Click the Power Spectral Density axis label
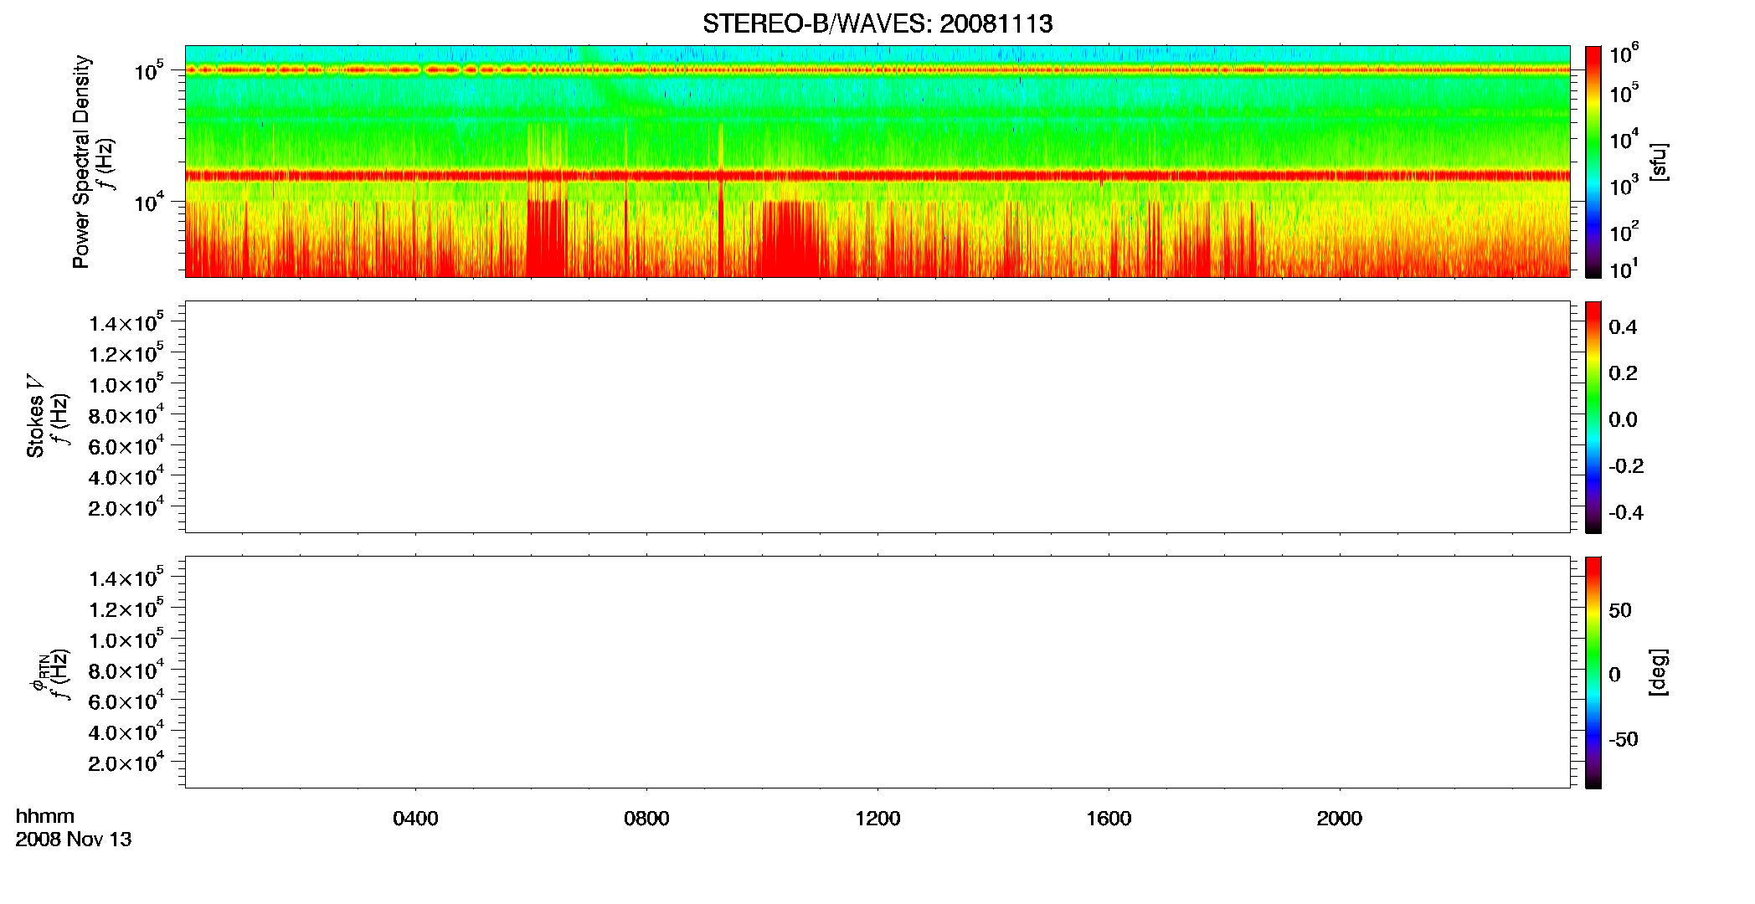The width and height of the screenshot is (1755, 904). pyautogui.click(x=81, y=162)
